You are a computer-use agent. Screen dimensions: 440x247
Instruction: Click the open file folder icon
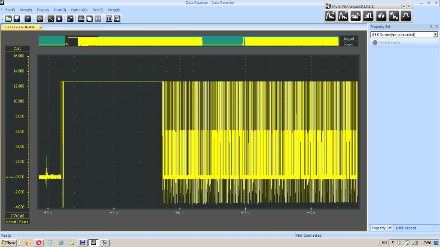tap(8, 18)
